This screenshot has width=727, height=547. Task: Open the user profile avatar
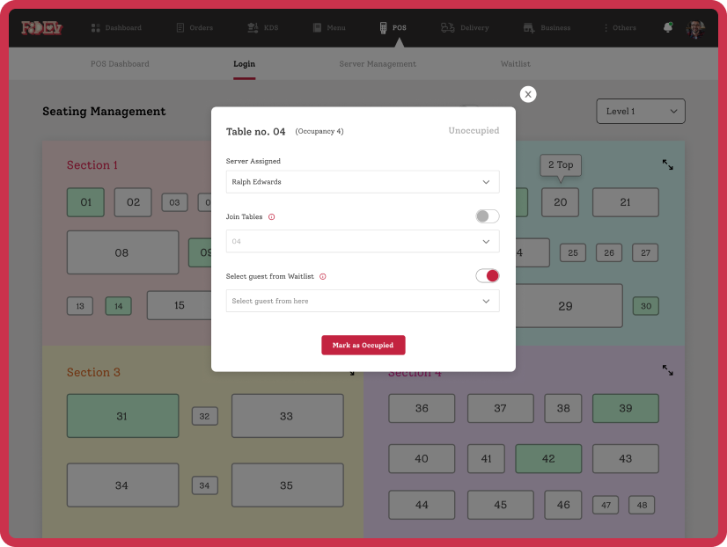tap(695, 28)
